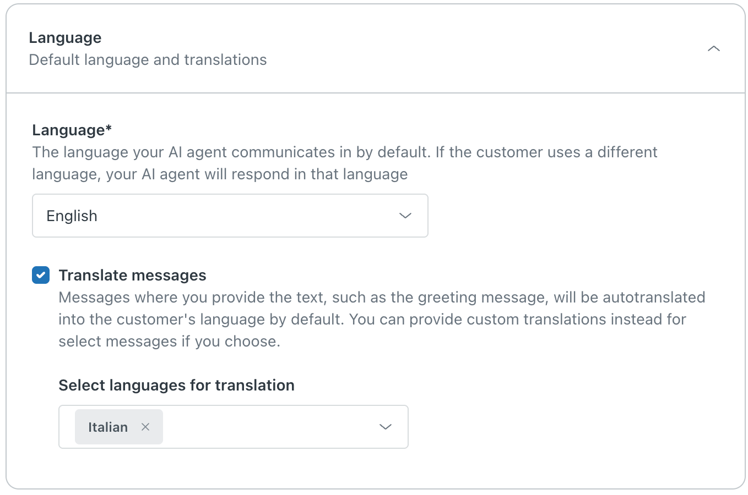Image resolution: width=748 pixels, height=495 pixels.
Task: Open the default language combo box
Action: [x=230, y=216]
